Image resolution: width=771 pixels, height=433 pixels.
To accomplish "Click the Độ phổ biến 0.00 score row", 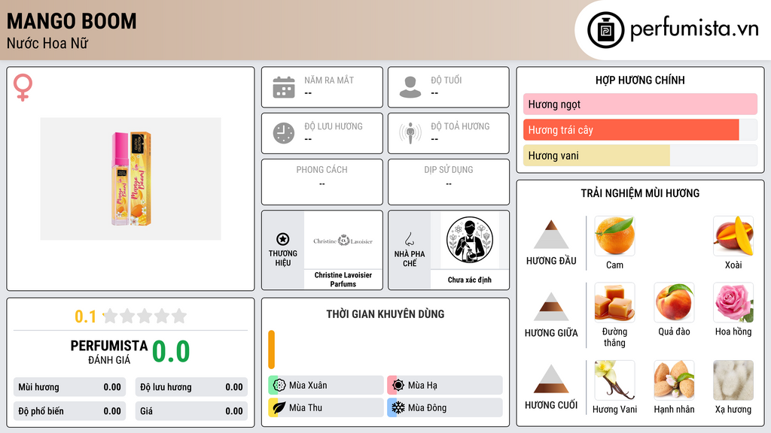I will click(69, 411).
